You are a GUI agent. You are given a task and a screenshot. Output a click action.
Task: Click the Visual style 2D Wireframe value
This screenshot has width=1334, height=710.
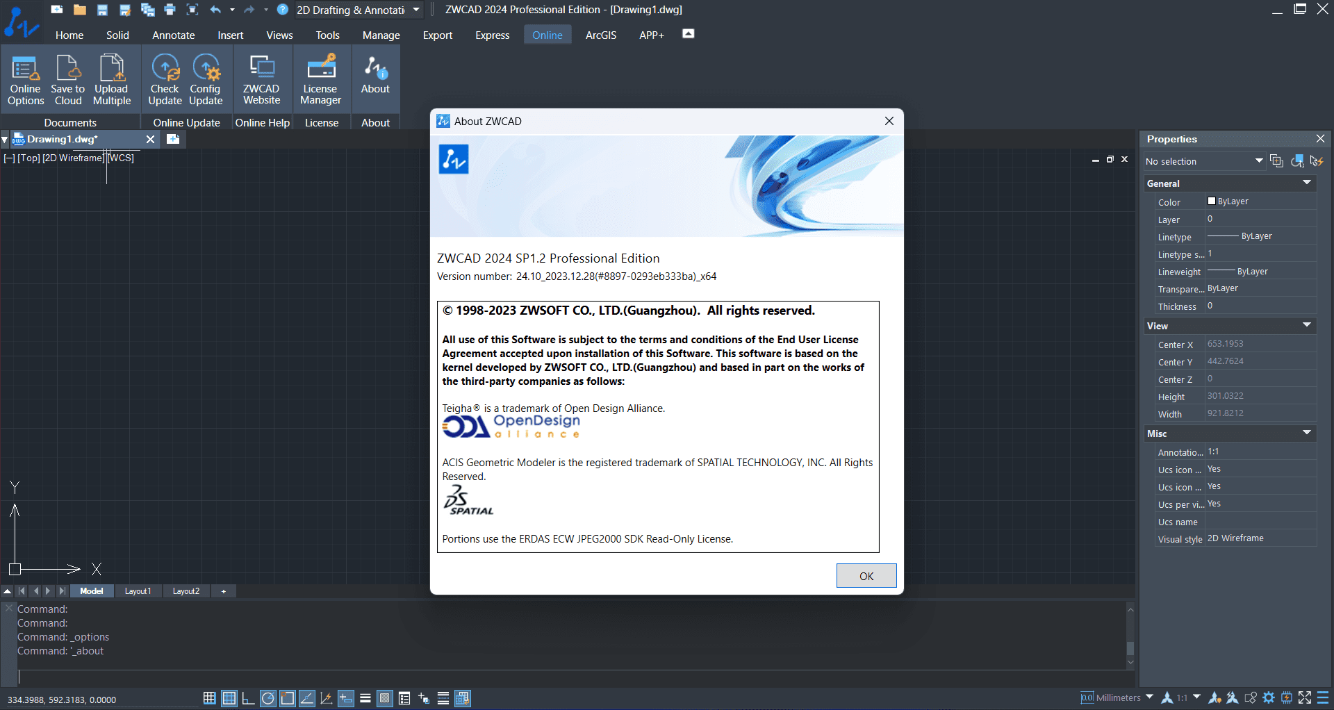coord(1261,538)
